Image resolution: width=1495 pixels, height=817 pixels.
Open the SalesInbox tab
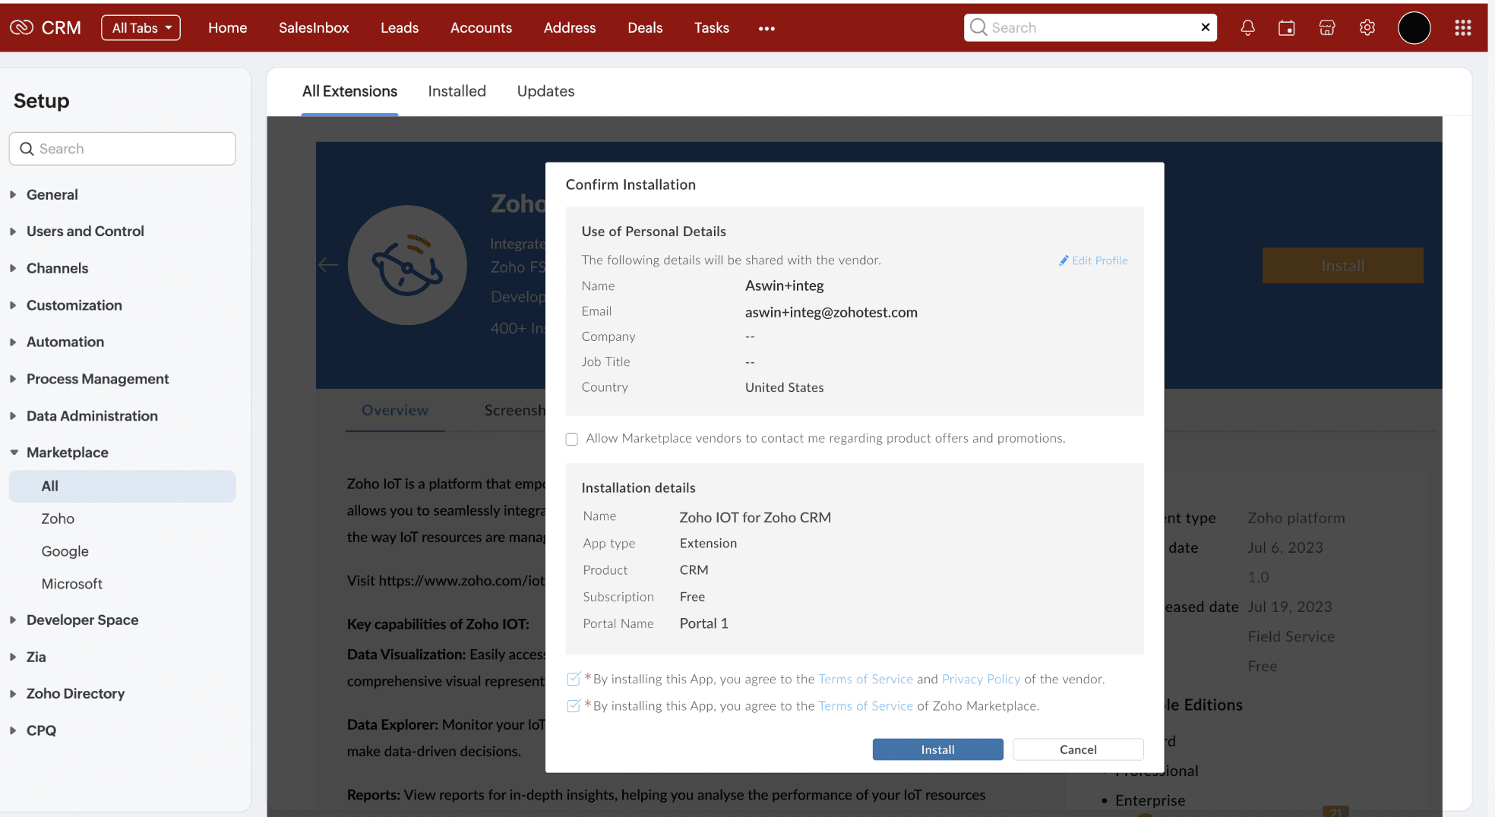click(314, 28)
